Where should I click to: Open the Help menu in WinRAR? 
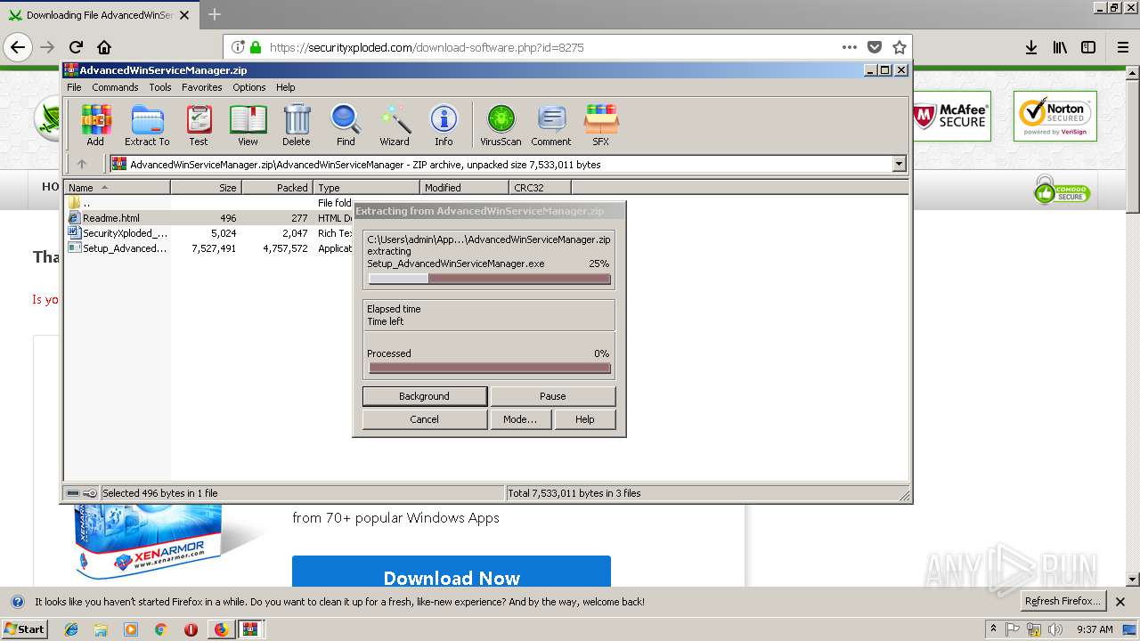(x=285, y=87)
